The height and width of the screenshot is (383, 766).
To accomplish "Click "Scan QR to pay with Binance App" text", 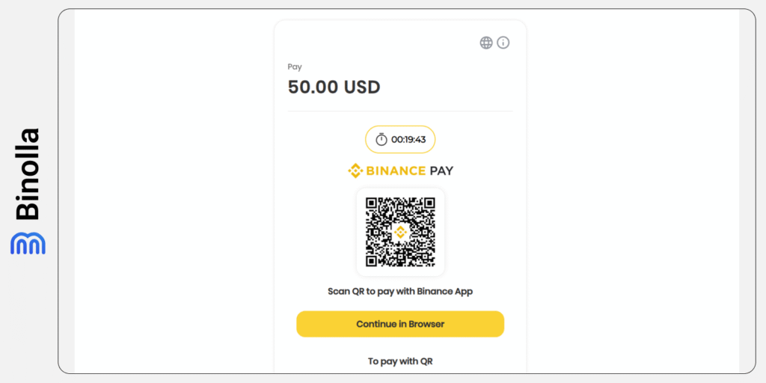I will pos(400,291).
